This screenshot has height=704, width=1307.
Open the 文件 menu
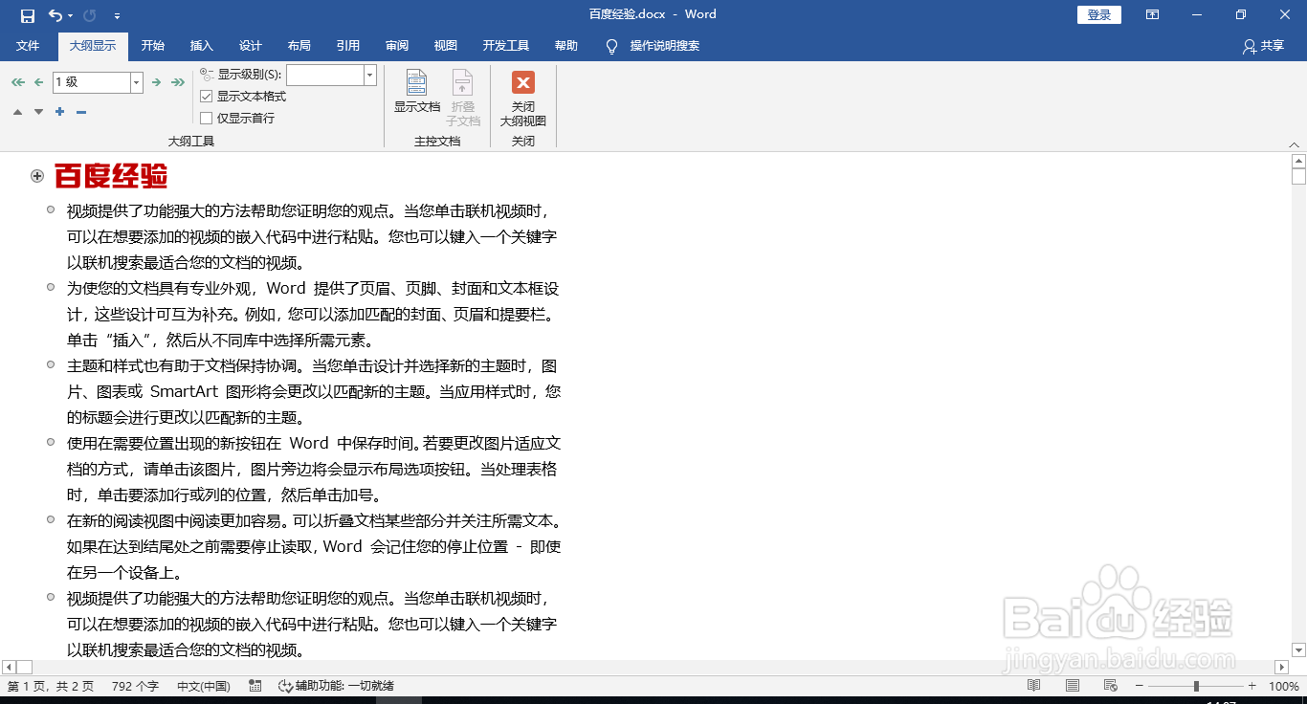28,45
